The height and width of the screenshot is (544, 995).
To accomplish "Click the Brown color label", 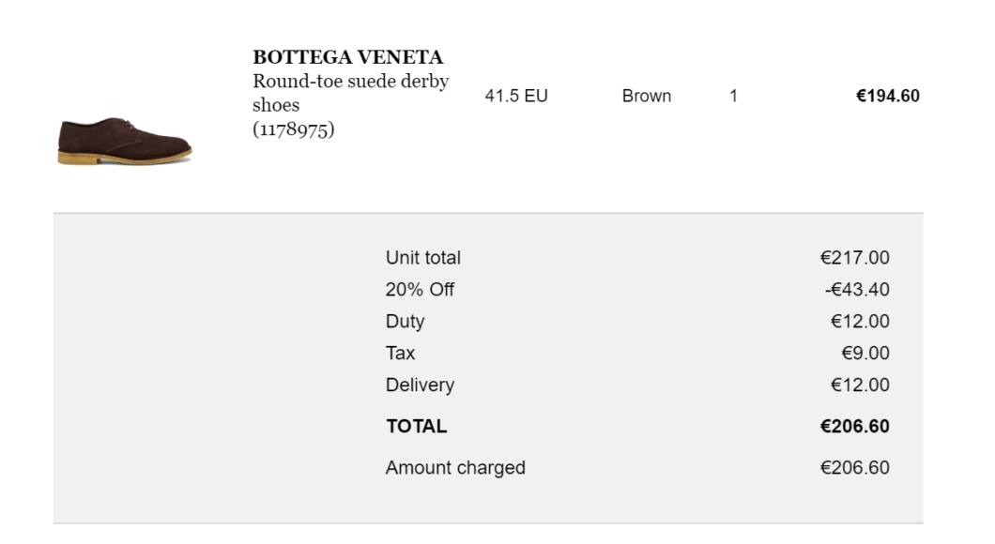I will click(646, 96).
